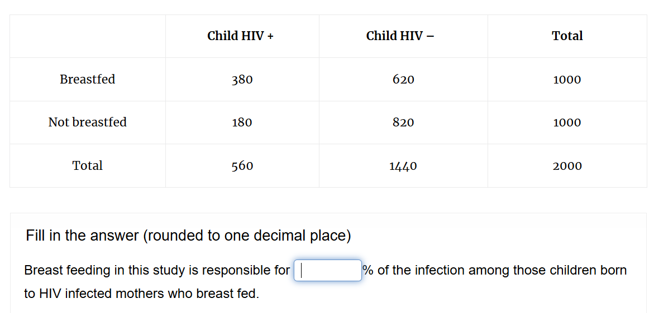The height and width of the screenshot is (313, 654).
Task: Select the Breastfed HIV+ cell value 380
Action: (x=242, y=80)
